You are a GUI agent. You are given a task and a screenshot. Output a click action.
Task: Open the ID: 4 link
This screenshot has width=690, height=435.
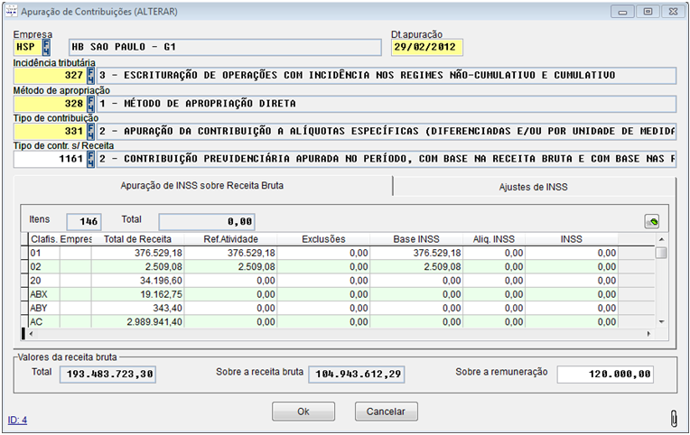[x=17, y=420]
